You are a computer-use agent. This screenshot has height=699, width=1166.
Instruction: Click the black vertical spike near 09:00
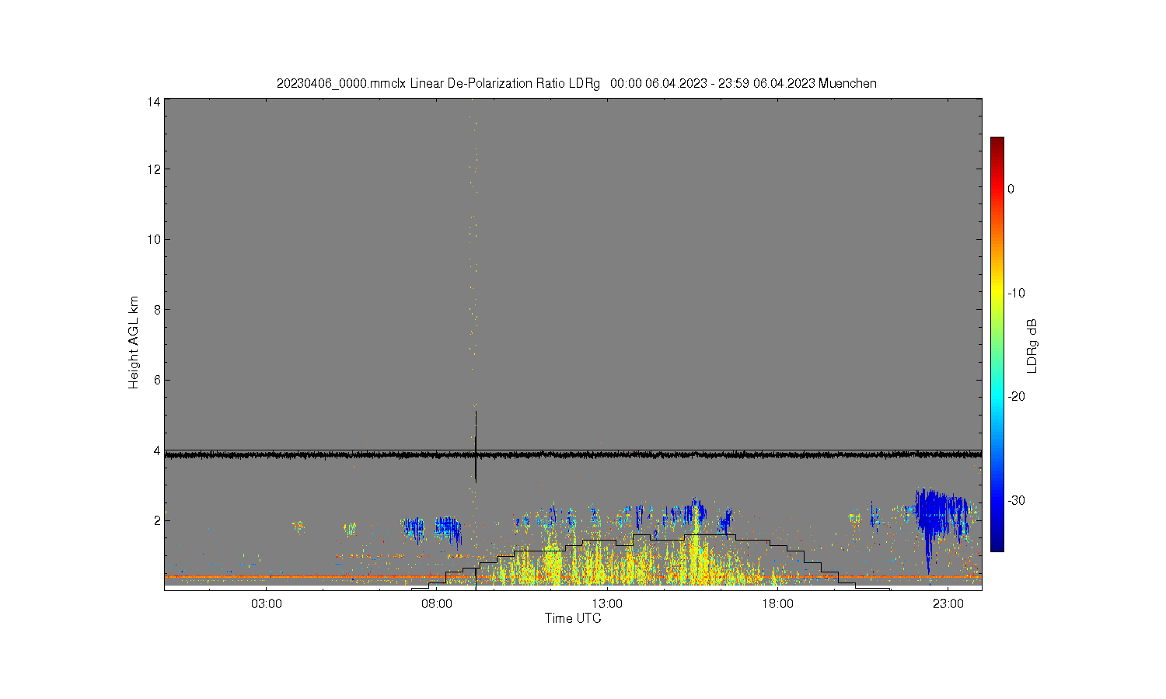pos(476,447)
